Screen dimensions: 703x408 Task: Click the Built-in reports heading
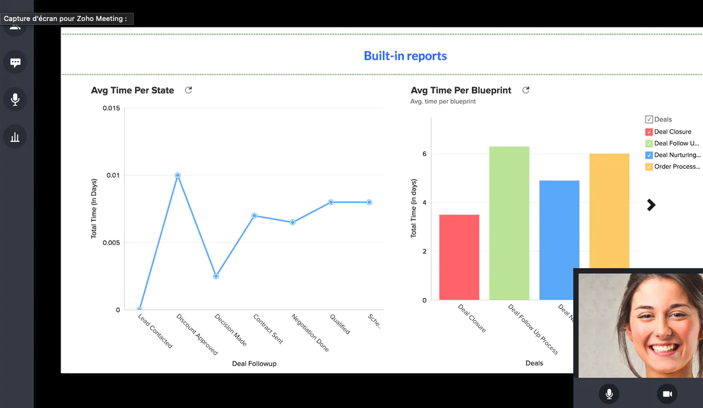[405, 55]
